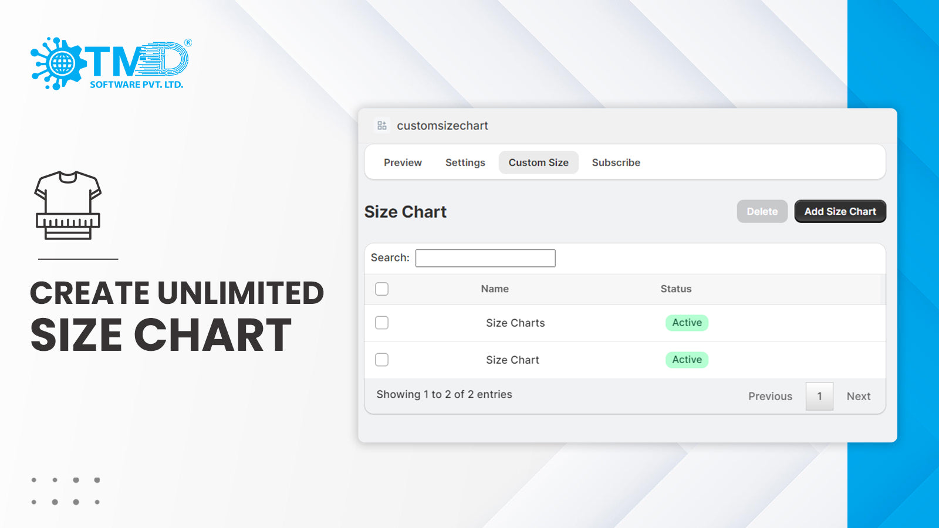Click the app icon beside customsizechart title
Viewport: 939px width, 528px height.
coord(381,125)
